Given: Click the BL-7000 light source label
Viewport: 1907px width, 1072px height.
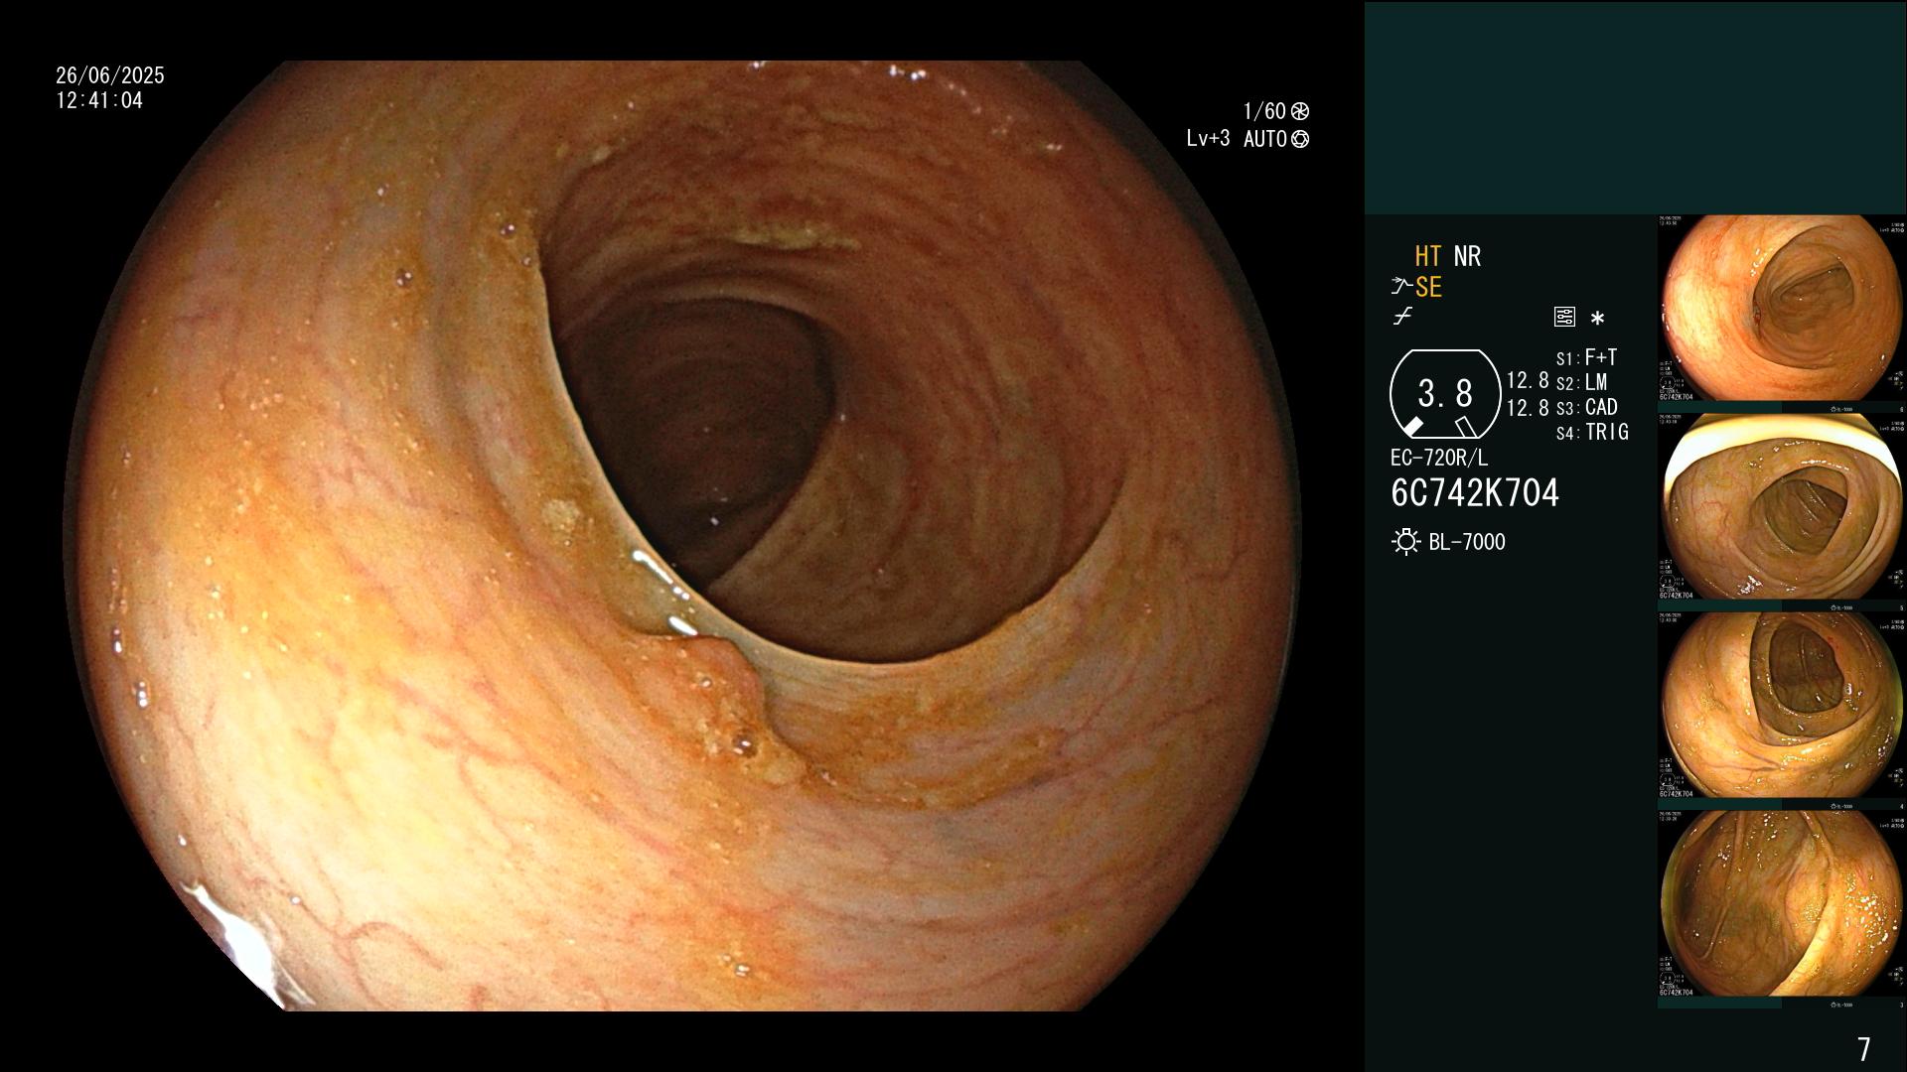Looking at the screenshot, I should pyautogui.click(x=1467, y=542).
